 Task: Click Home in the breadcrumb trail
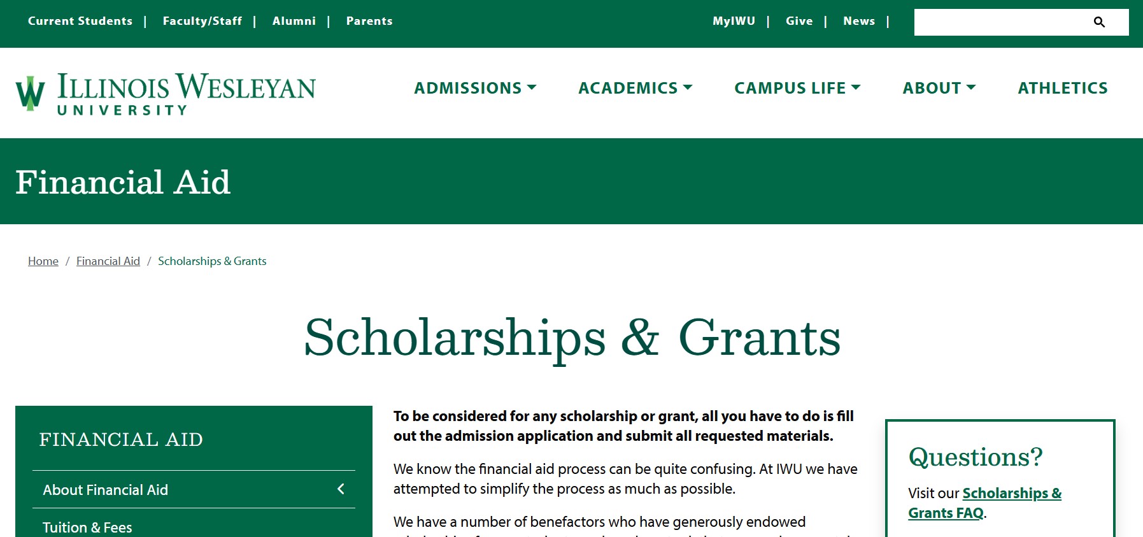point(43,261)
